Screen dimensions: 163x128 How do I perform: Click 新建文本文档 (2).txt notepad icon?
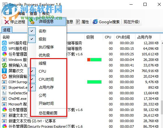click(x=4, y=121)
